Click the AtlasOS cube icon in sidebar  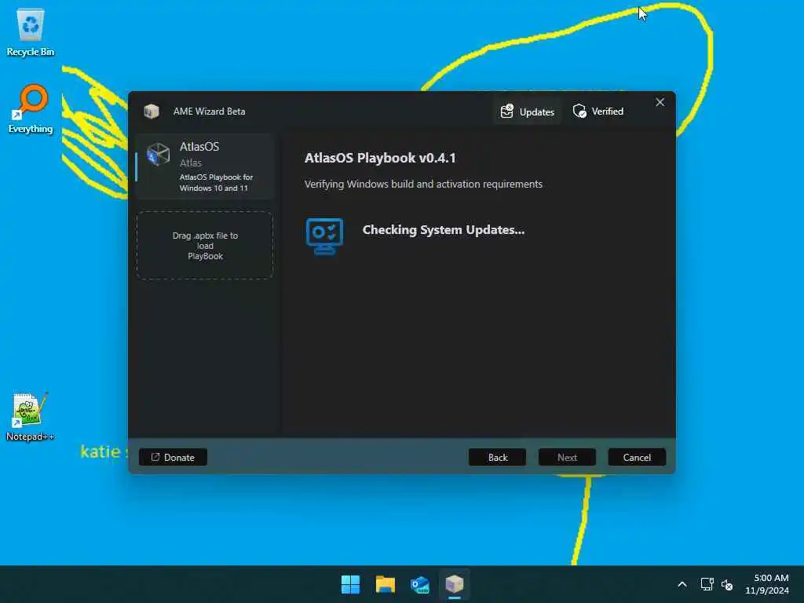pos(158,155)
